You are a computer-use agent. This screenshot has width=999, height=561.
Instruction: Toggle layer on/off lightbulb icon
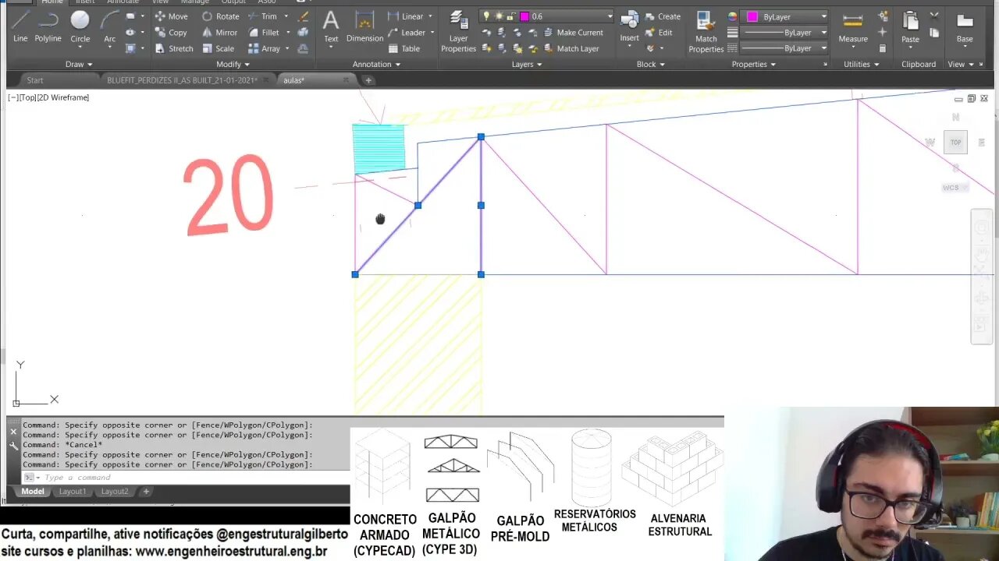[x=486, y=16]
